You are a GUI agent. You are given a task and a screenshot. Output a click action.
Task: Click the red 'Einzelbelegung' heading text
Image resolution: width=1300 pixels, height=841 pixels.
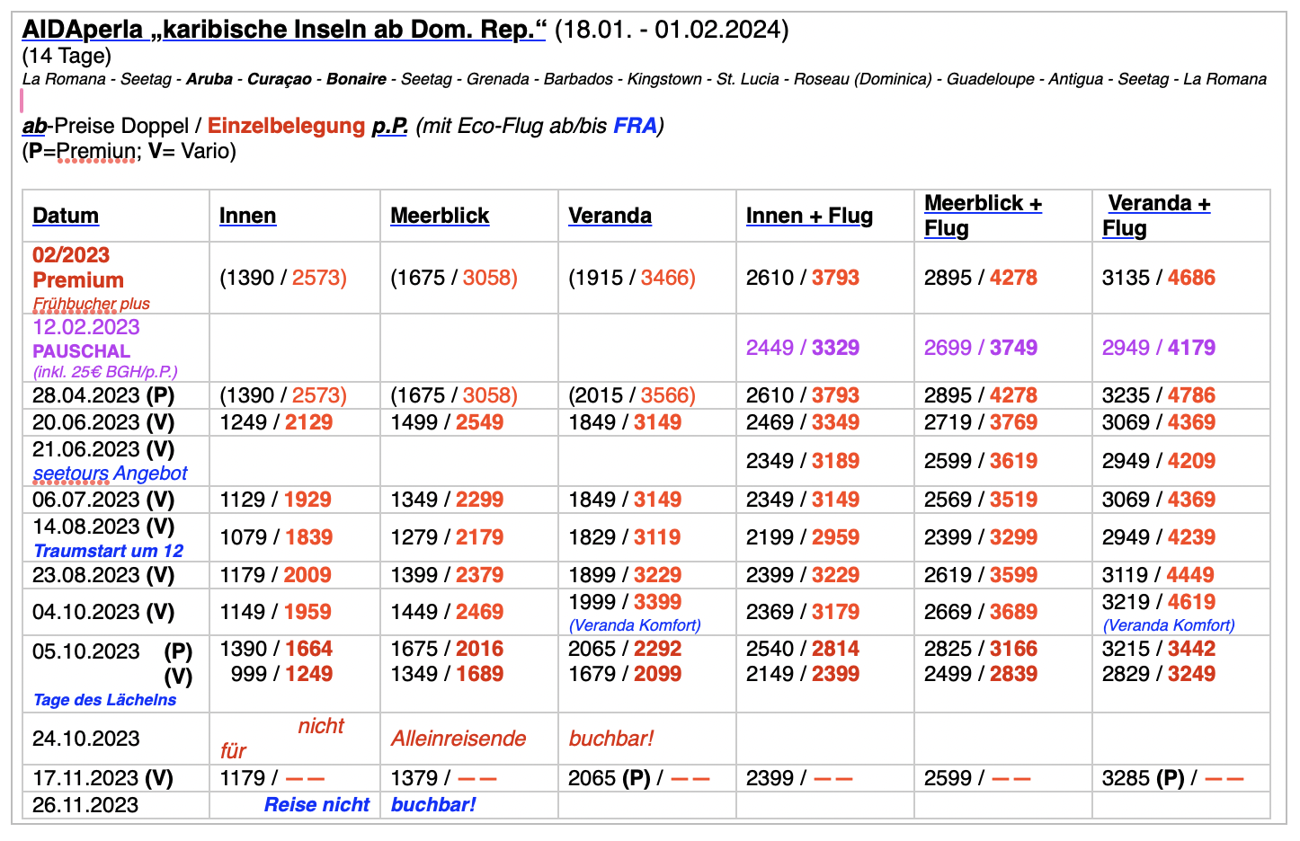[x=286, y=126]
